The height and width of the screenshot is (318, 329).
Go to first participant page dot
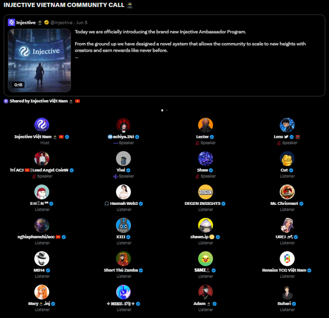[162, 110]
